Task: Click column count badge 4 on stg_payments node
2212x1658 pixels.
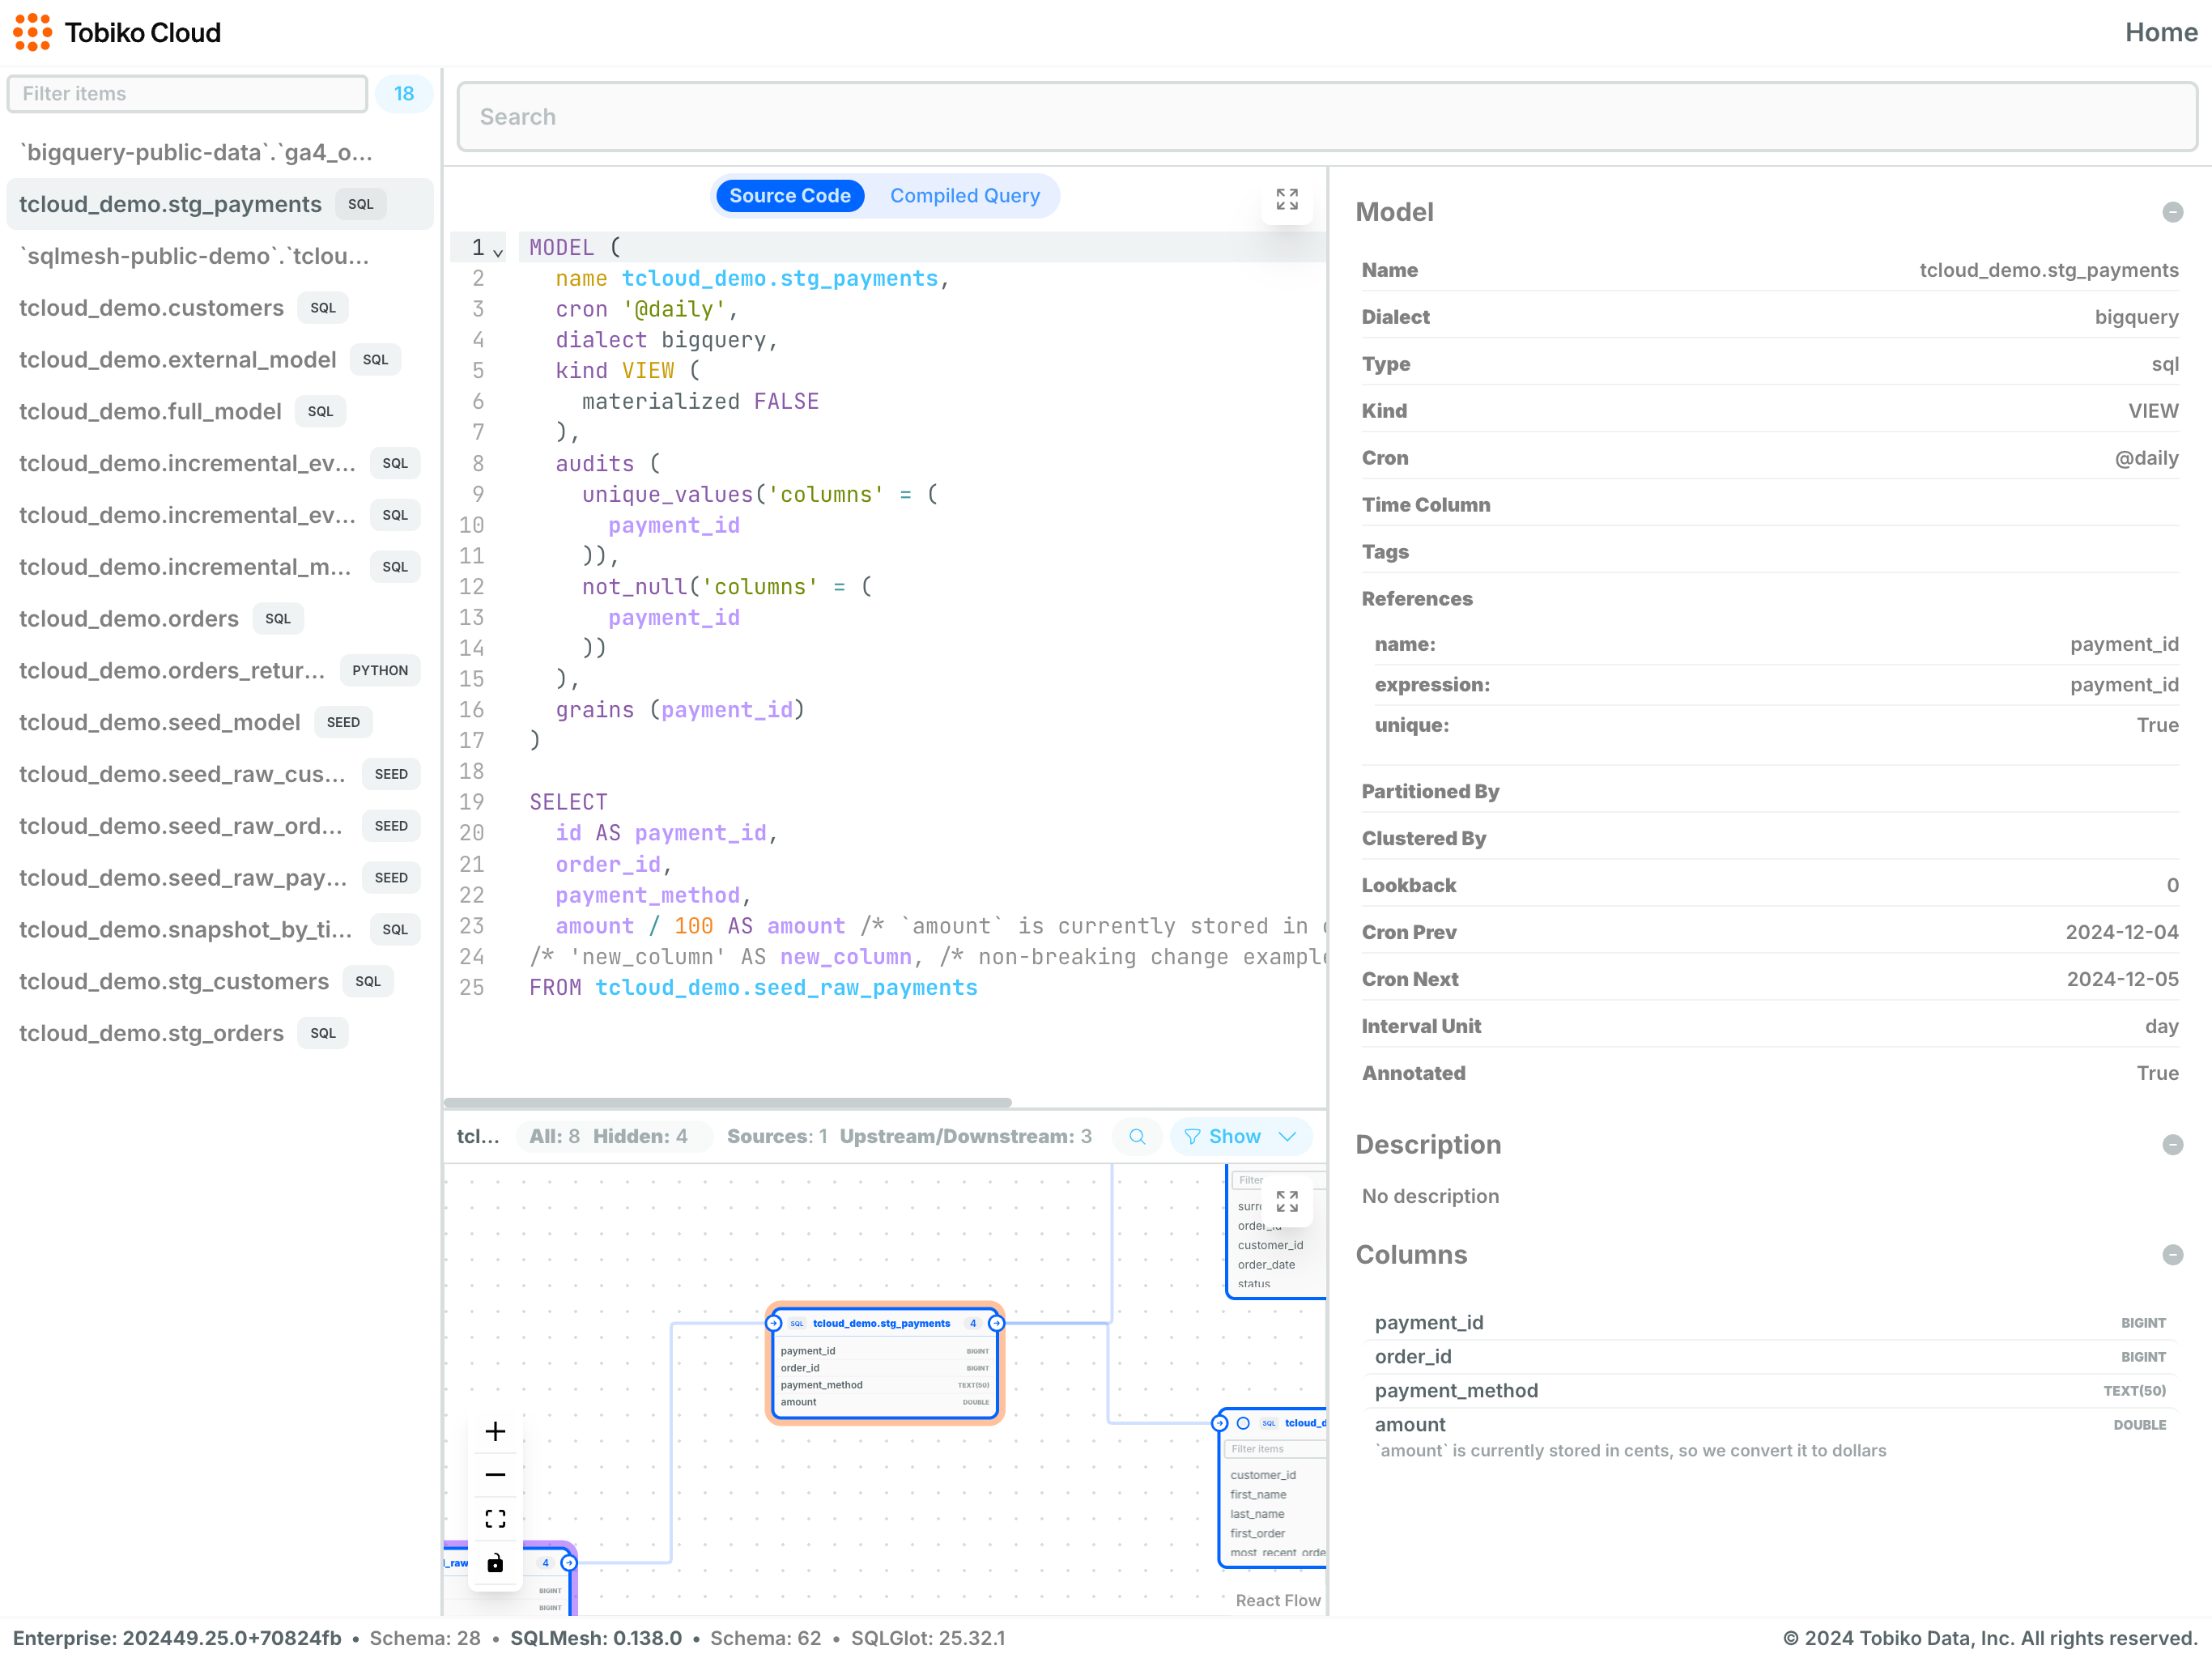Action: (973, 1323)
